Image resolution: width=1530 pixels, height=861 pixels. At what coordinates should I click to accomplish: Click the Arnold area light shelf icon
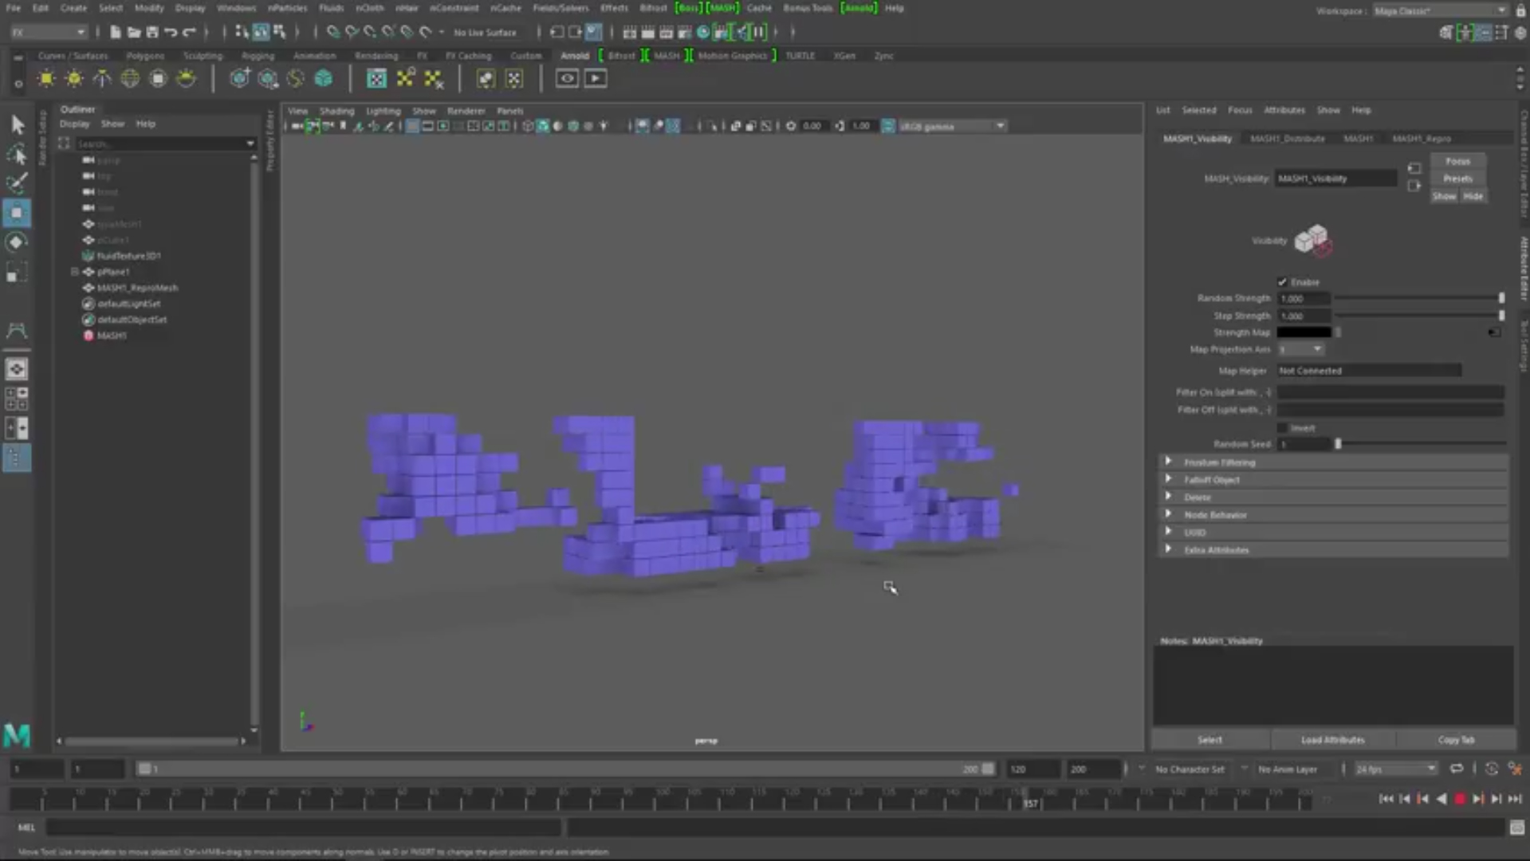(46, 78)
